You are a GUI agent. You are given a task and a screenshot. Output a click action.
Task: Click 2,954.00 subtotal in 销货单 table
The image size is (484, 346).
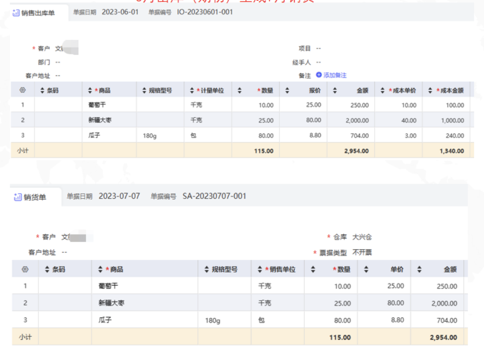444,337
